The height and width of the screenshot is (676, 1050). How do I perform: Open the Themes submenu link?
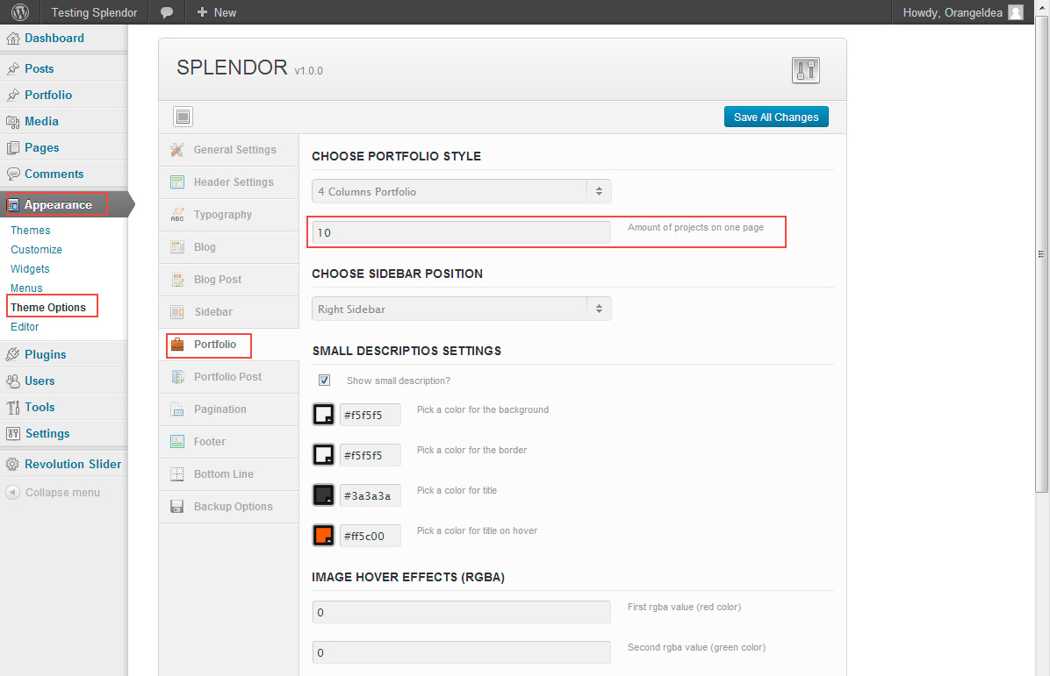click(x=30, y=230)
